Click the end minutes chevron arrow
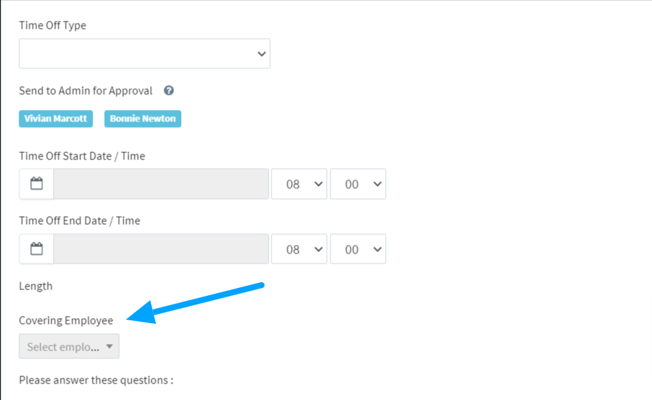652x400 pixels. pos(377,249)
